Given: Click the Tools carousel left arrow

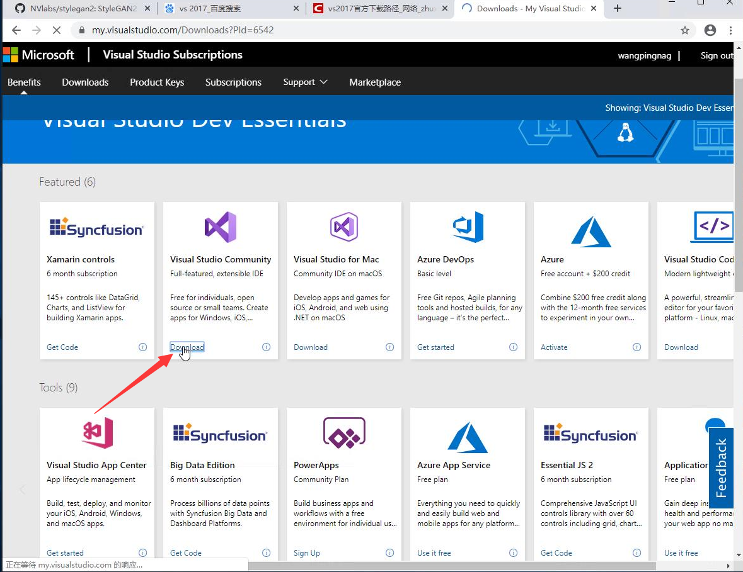Looking at the screenshot, I should [x=22, y=489].
